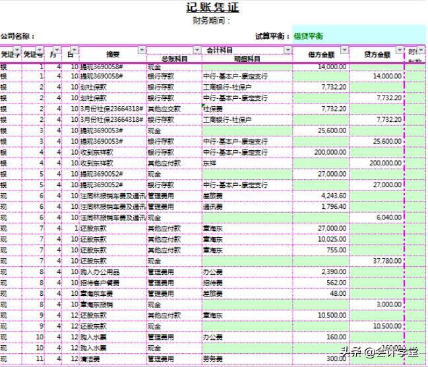This screenshot has height=367, width=428.
Task: Open the 月 column filter dropdown
Action: (x=57, y=49)
